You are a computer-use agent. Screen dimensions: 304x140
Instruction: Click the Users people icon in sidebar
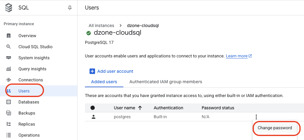(9, 91)
